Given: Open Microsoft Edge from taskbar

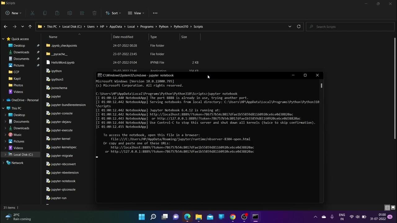Looking at the screenshot, I should pos(187,217).
